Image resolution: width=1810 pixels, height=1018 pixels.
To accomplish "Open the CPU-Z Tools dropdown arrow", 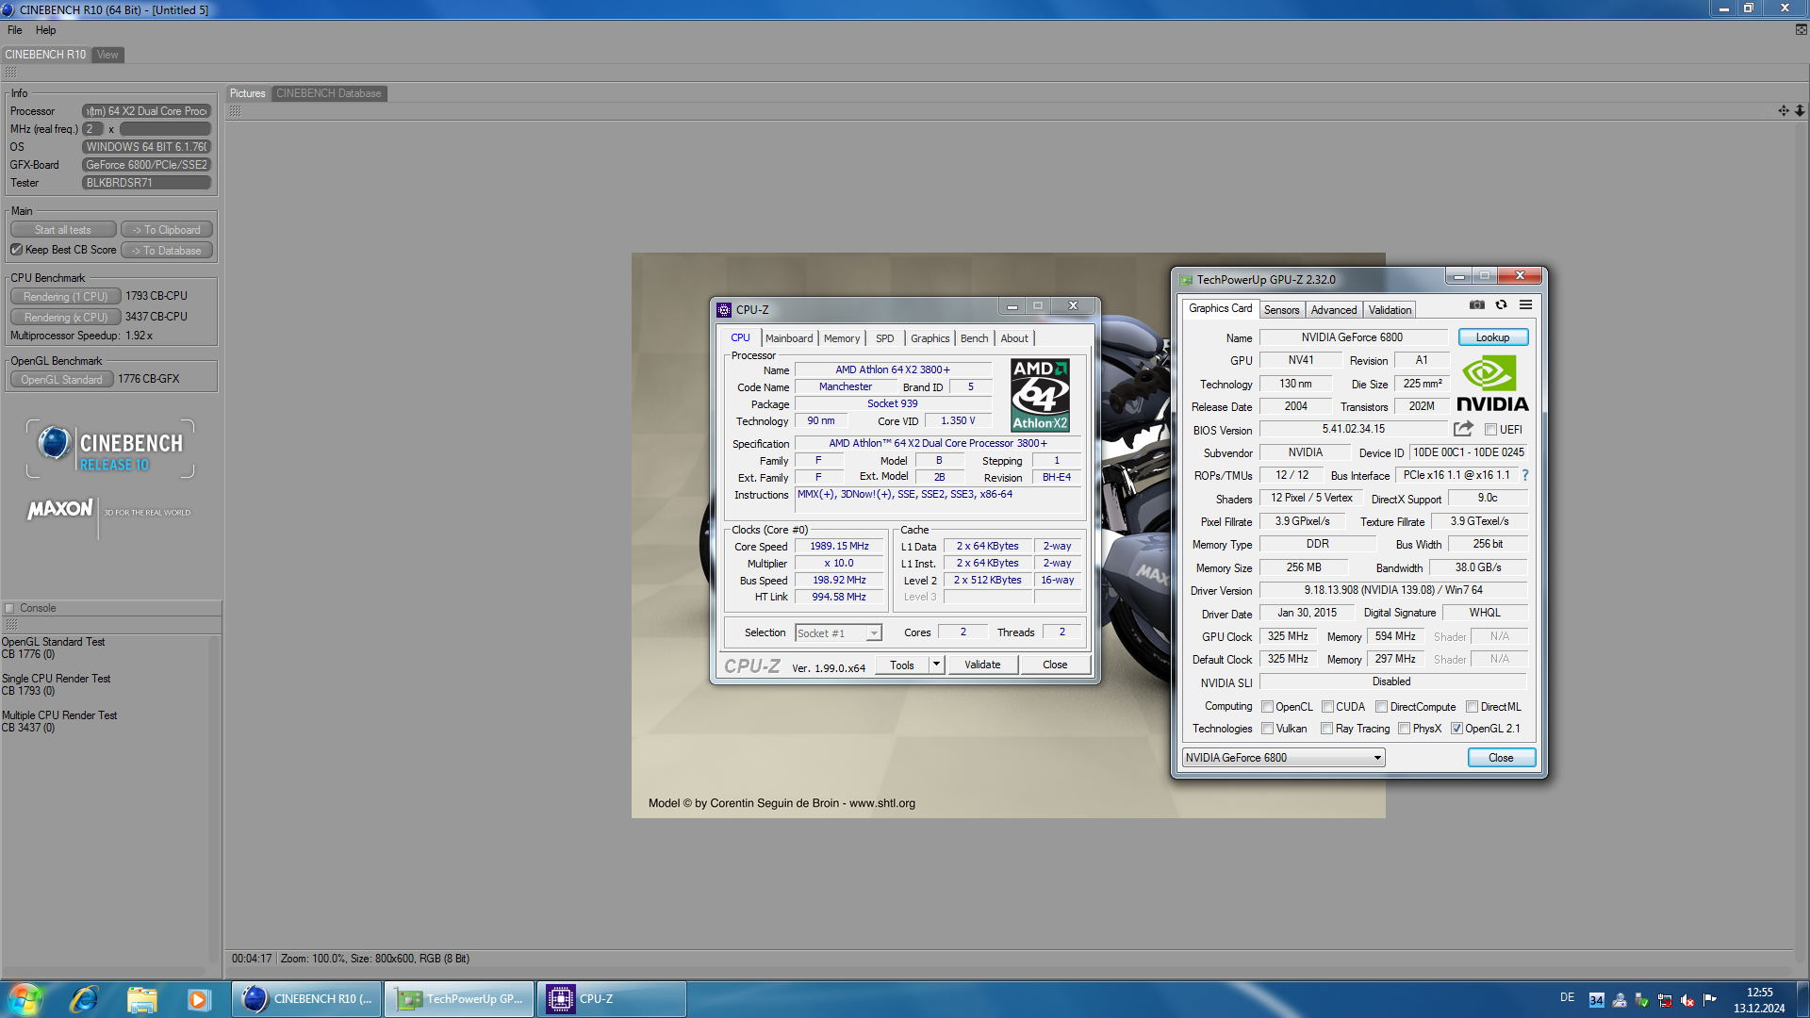I will pyautogui.click(x=936, y=665).
